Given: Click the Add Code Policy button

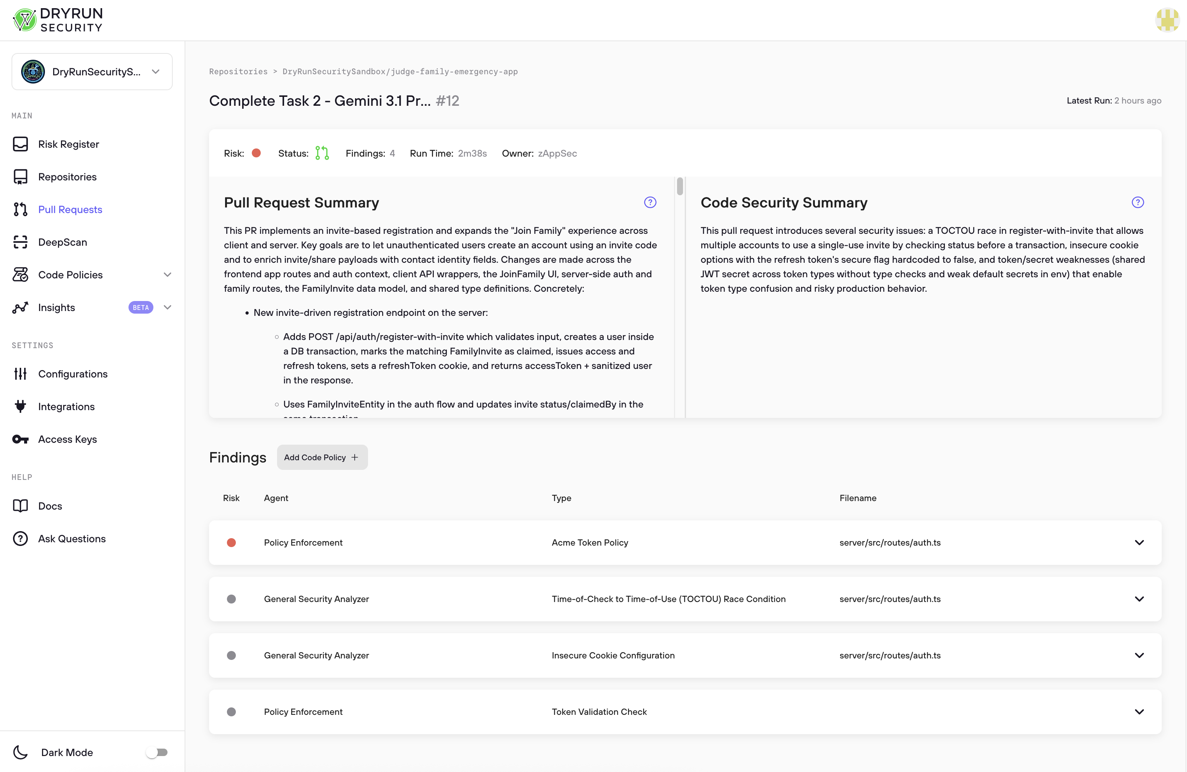Looking at the screenshot, I should tap(322, 457).
